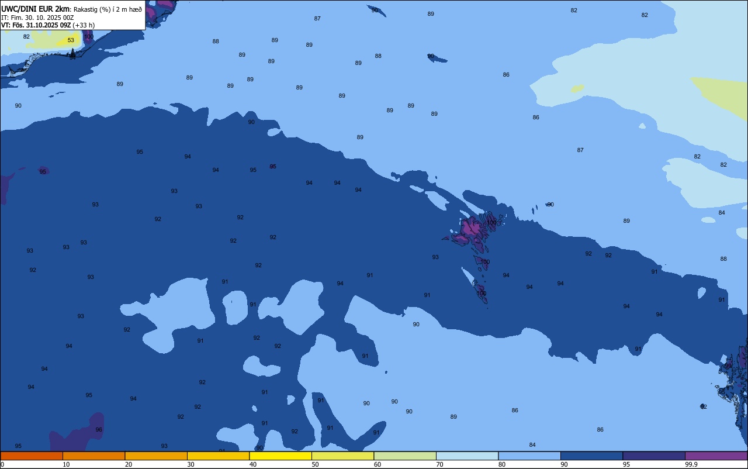Click the '70' tick label on the legend

click(x=439, y=464)
